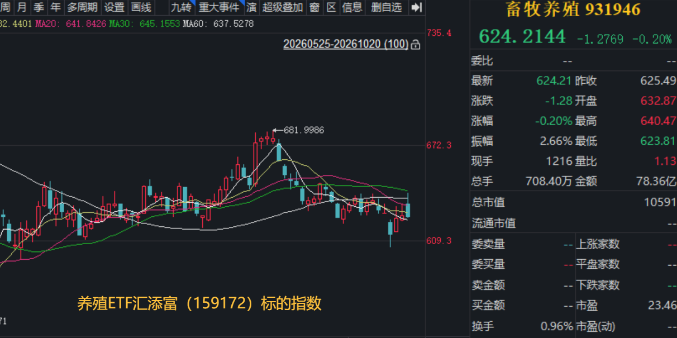Click the 市盈 P/E value 23.46
Image resolution: width=677 pixels, height=338 pixels.
(661, 305)
